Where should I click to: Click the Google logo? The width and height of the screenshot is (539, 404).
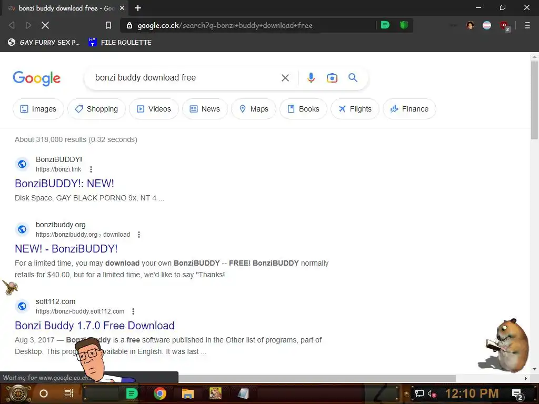36,78
